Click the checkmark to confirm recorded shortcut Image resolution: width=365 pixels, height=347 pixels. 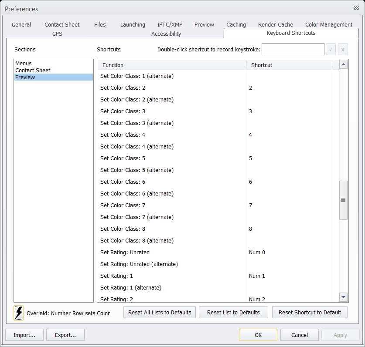click(331, 49)
